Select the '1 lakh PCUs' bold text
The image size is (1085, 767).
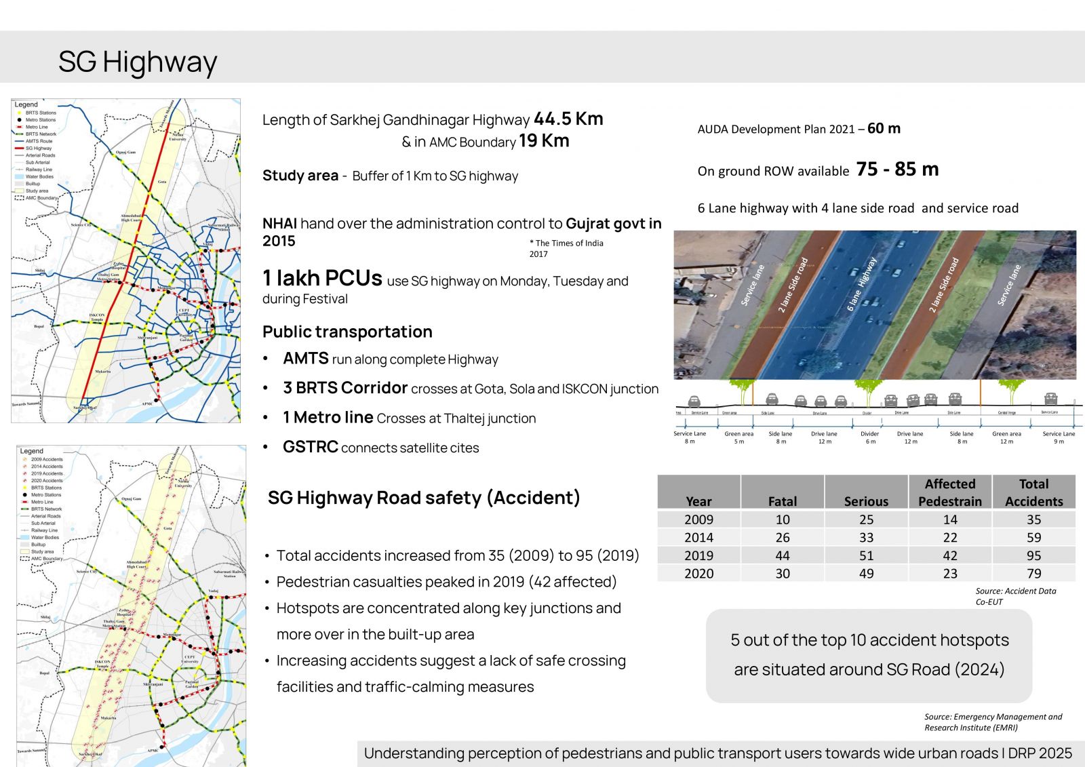(322, 279)
